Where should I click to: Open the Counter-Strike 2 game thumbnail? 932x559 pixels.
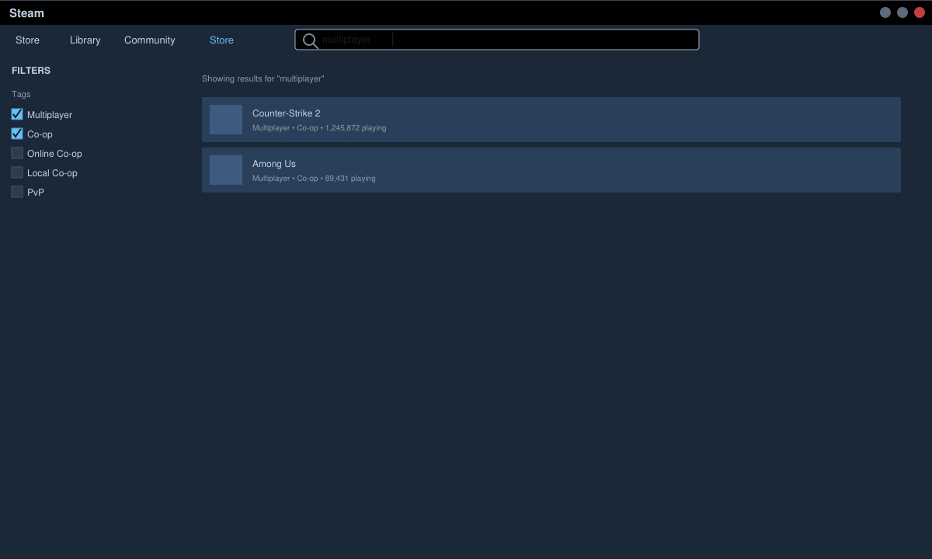[226, 120]
